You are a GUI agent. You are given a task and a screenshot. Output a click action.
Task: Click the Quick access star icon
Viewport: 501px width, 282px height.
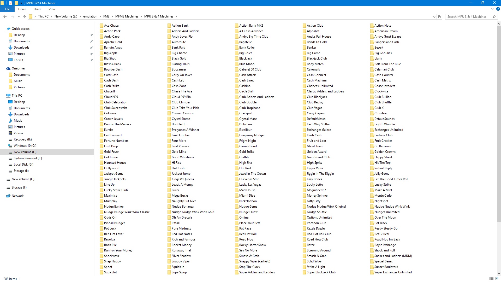point(9,29)
